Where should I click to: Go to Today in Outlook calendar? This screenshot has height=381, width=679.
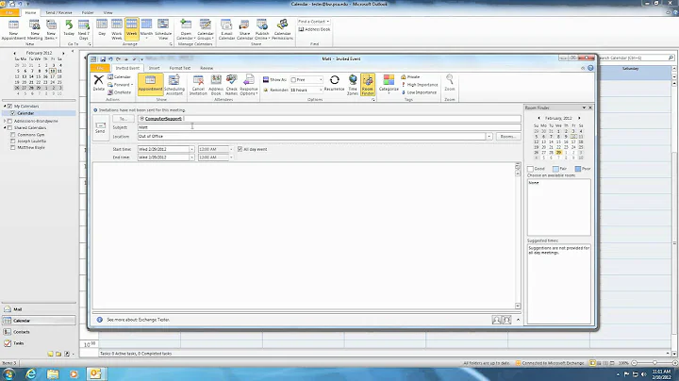click(69, 27)
